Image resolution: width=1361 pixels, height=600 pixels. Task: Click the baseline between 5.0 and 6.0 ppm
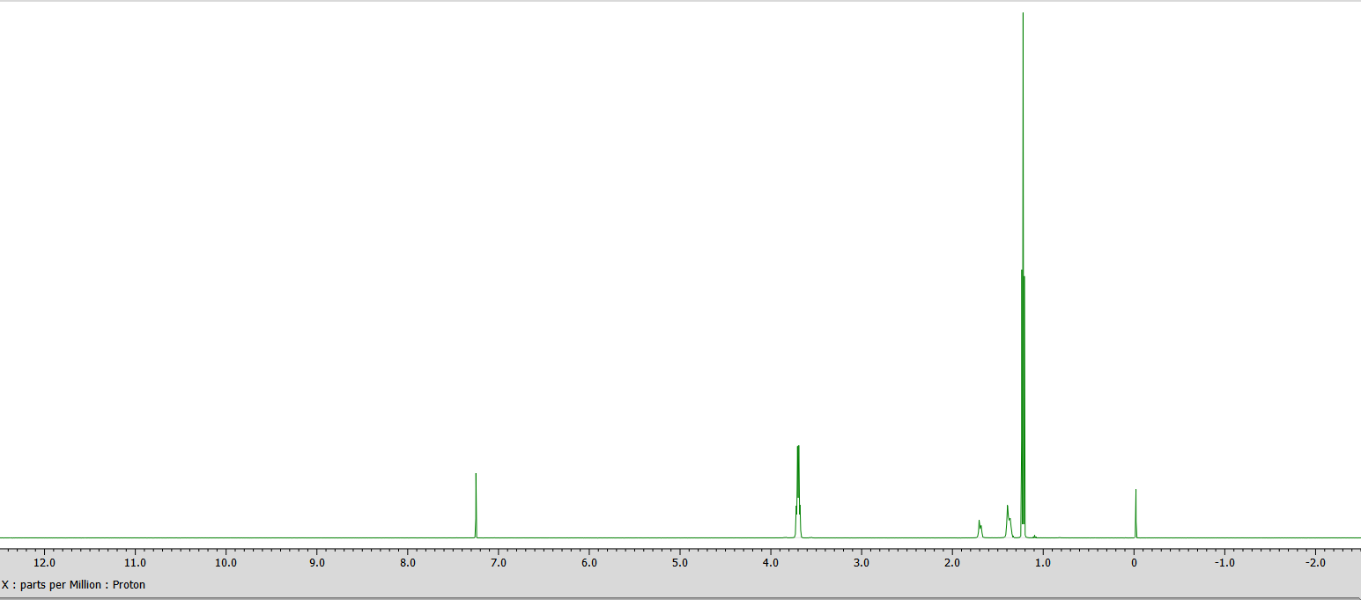click(x=634, y=536)
